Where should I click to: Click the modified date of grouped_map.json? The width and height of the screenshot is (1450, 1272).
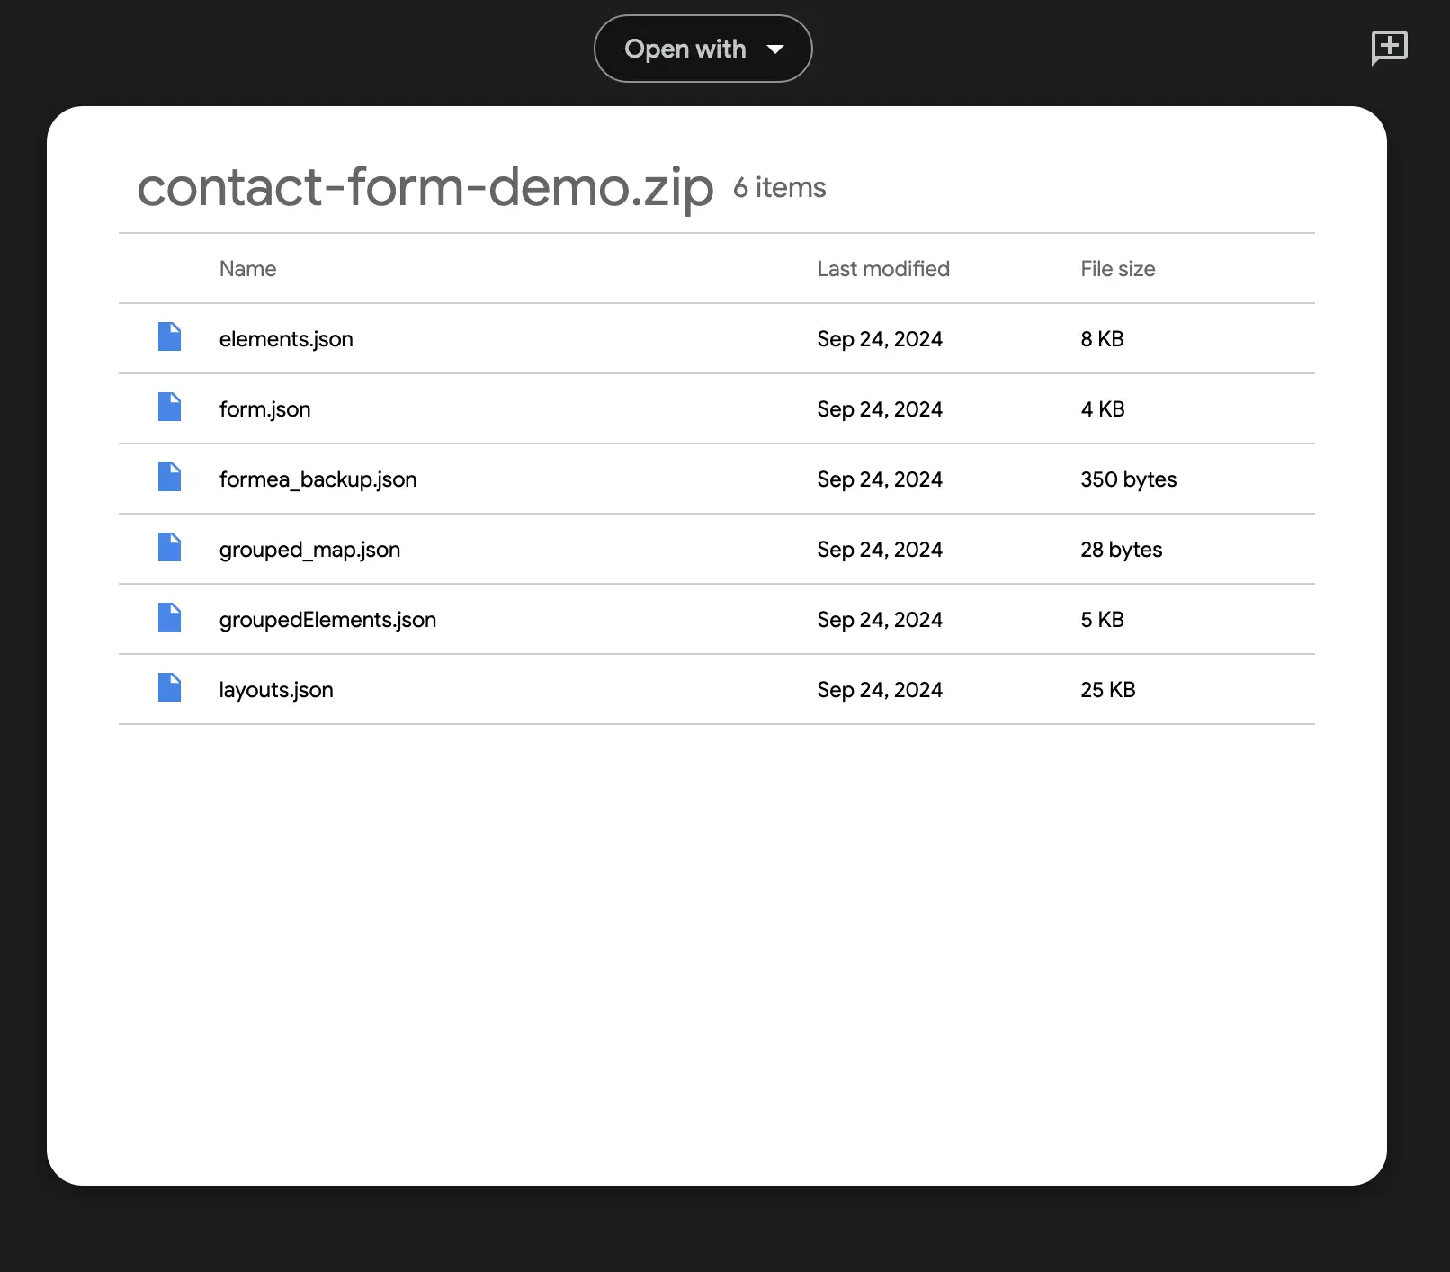[880, 550]
